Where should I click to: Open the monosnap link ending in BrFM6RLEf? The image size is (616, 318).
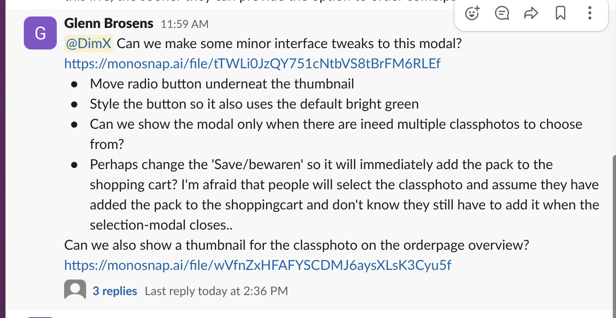pos(252,64)
